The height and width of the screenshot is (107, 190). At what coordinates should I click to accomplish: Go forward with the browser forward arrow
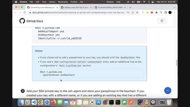(20, 12)
